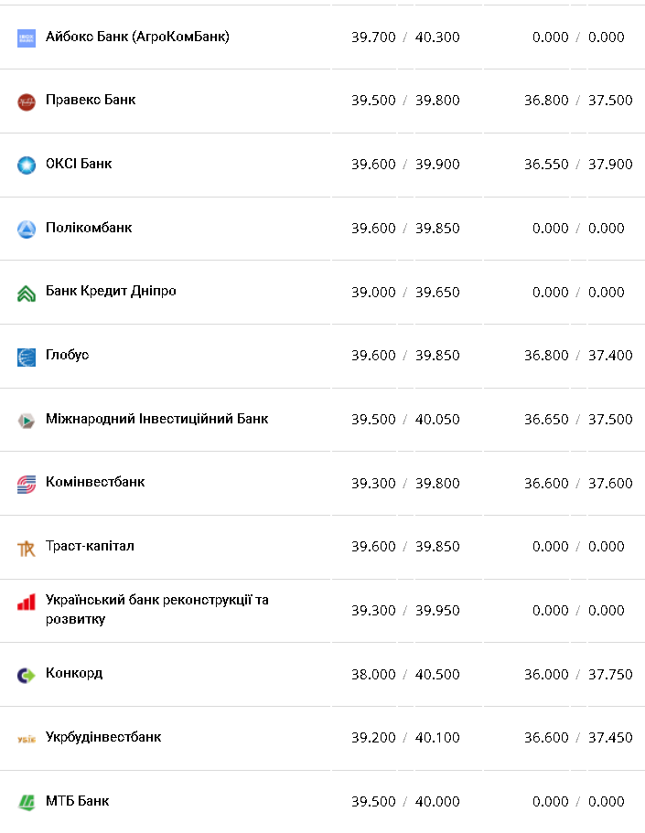
Task: Click the Правекс Банк logo icon
Action: 26,101
